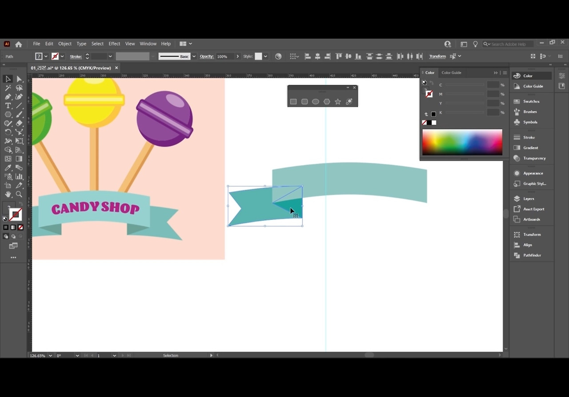
Task: Activate the Hand tool
Action: [x=8, y=195]
